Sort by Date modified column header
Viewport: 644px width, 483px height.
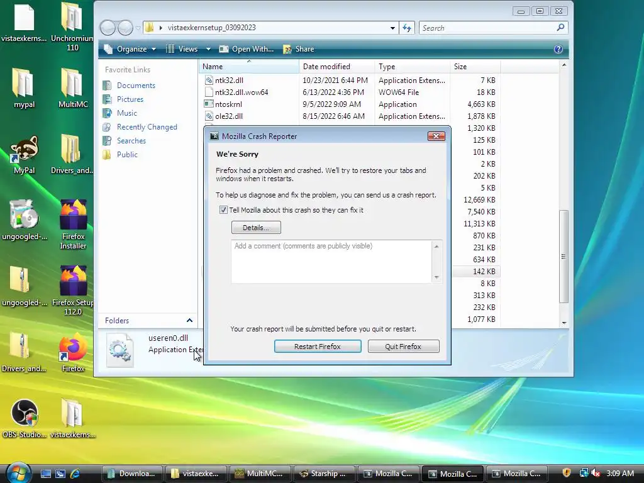[337, 67]
